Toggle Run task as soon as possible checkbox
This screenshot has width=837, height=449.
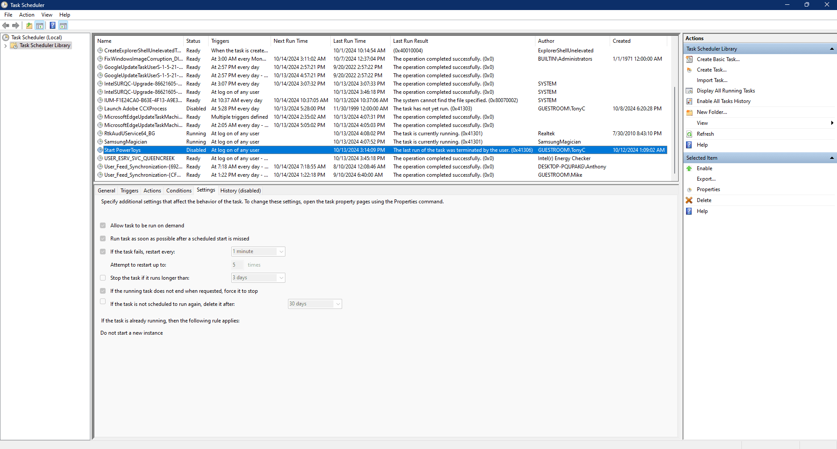point(103,239)
